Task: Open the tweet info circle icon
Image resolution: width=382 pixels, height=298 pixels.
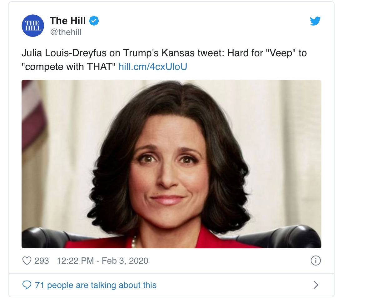Action: (x=315, y=261)
